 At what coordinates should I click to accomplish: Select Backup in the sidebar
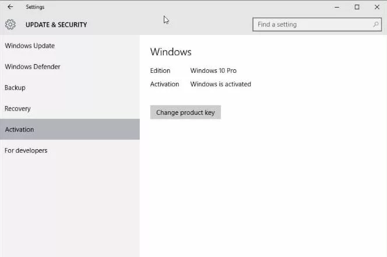click(x=70, y=87)
